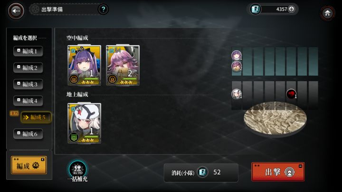Open level 54 pink-haired air unit card

click(123, 65)
